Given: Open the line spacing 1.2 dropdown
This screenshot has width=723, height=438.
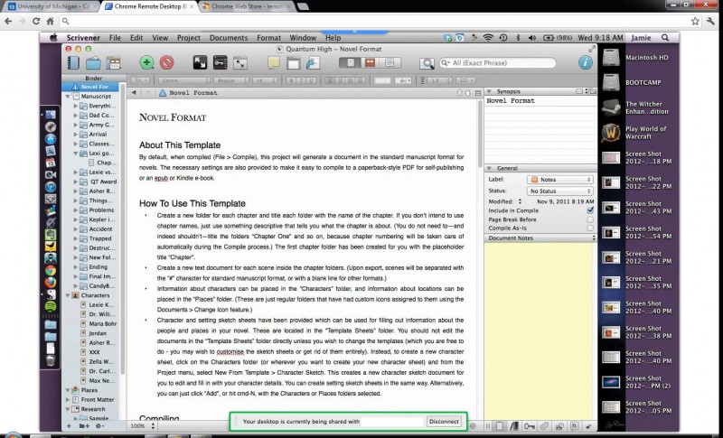Looking at the screenshot, I should click(x=439, y=80).
